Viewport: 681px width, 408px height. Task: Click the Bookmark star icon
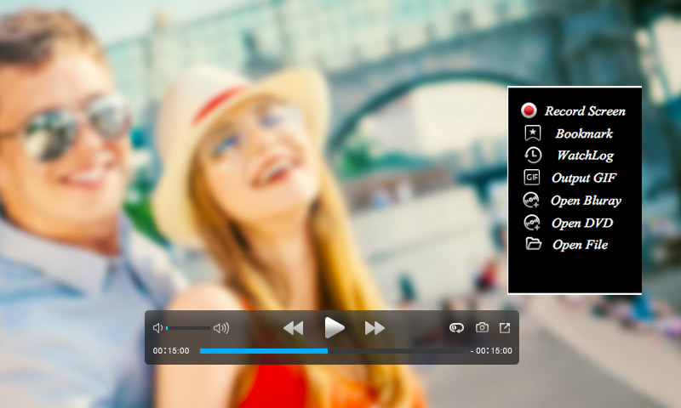coord(532,133)
